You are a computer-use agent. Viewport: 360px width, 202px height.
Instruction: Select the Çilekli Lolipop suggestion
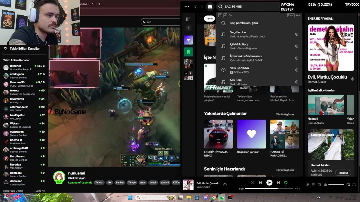259,46
